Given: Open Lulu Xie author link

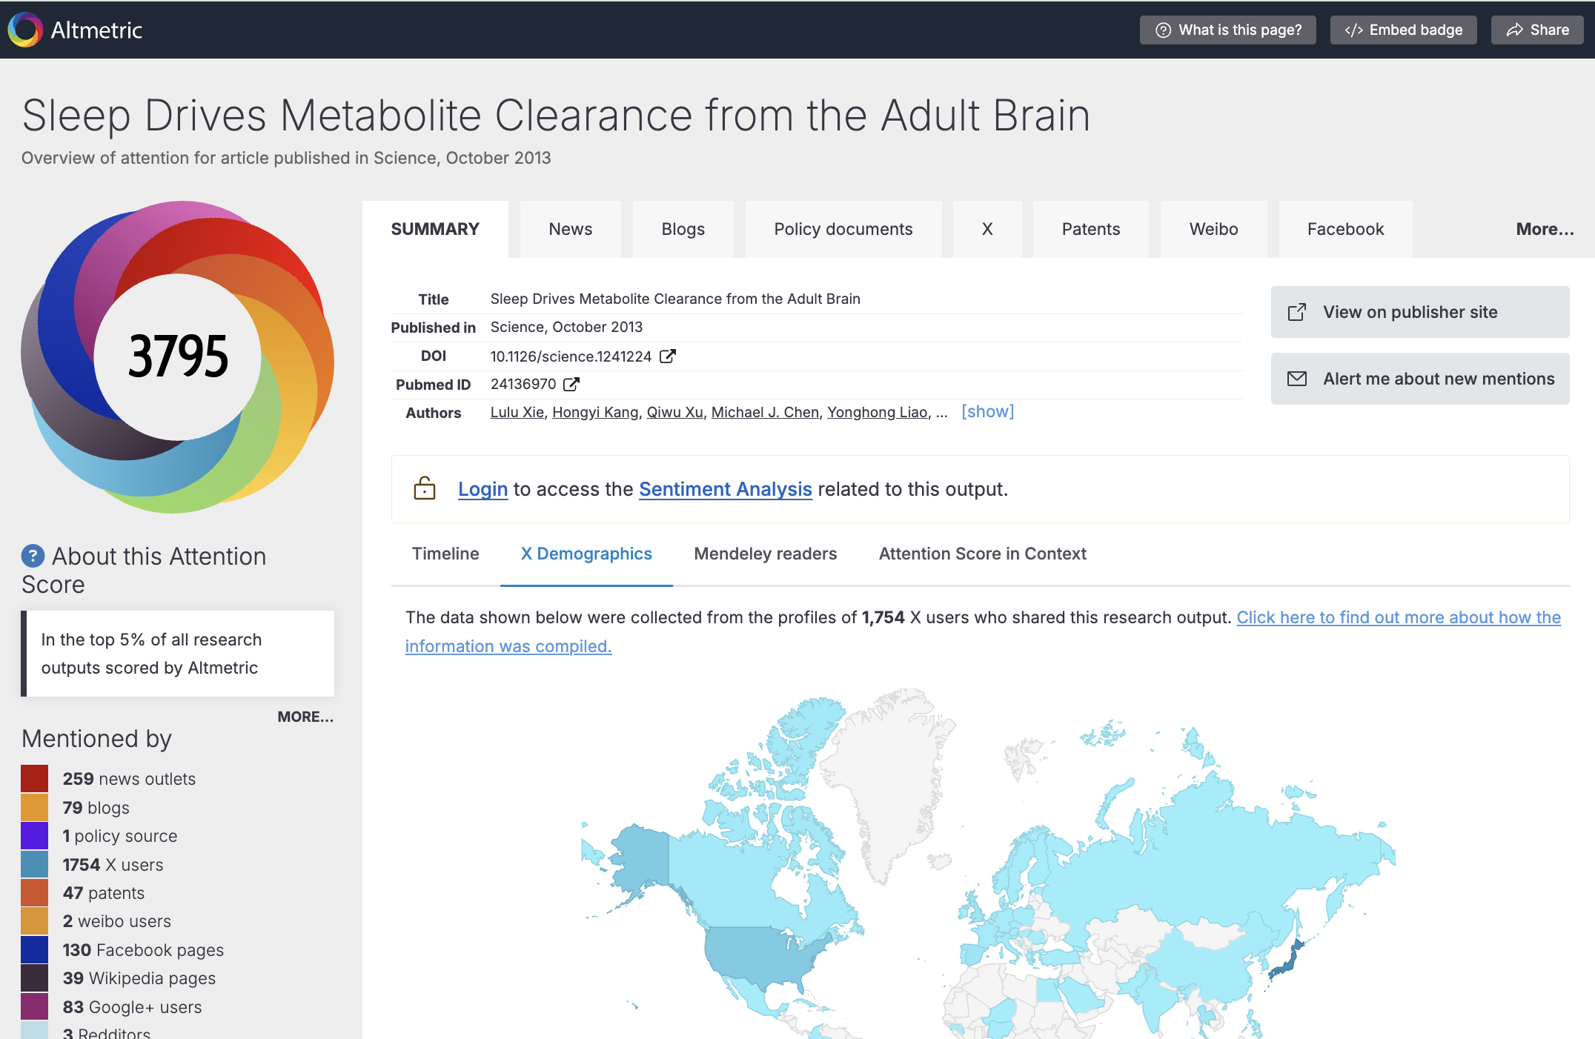Looking at the screenshot, I should [517, 412].
